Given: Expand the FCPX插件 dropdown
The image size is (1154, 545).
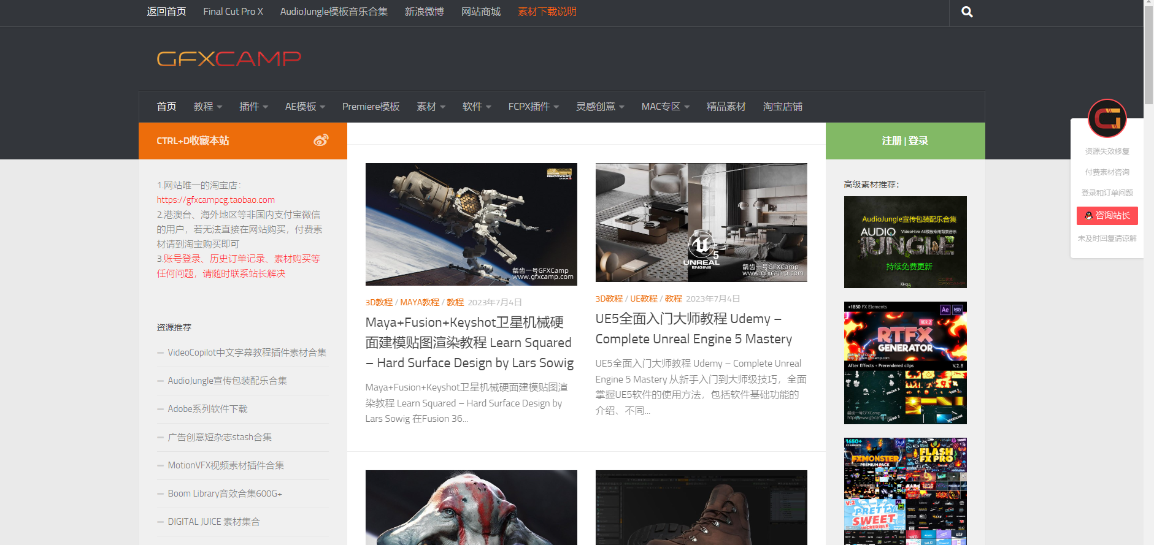Looking at the screenshot, I should (534, 107).
